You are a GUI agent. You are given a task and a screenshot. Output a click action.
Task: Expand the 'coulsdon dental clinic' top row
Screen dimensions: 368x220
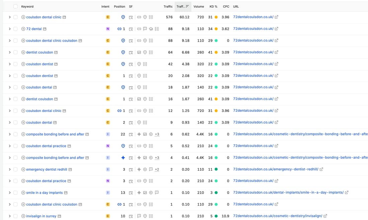pyautogui.click(x=10, y=17)
